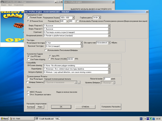Apply the Норм default settings

pyautogui.click(x=40, y=107)
